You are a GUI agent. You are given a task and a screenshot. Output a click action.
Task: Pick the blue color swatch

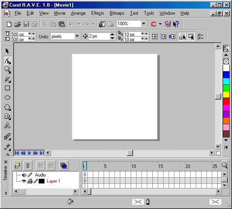[226, 75]
